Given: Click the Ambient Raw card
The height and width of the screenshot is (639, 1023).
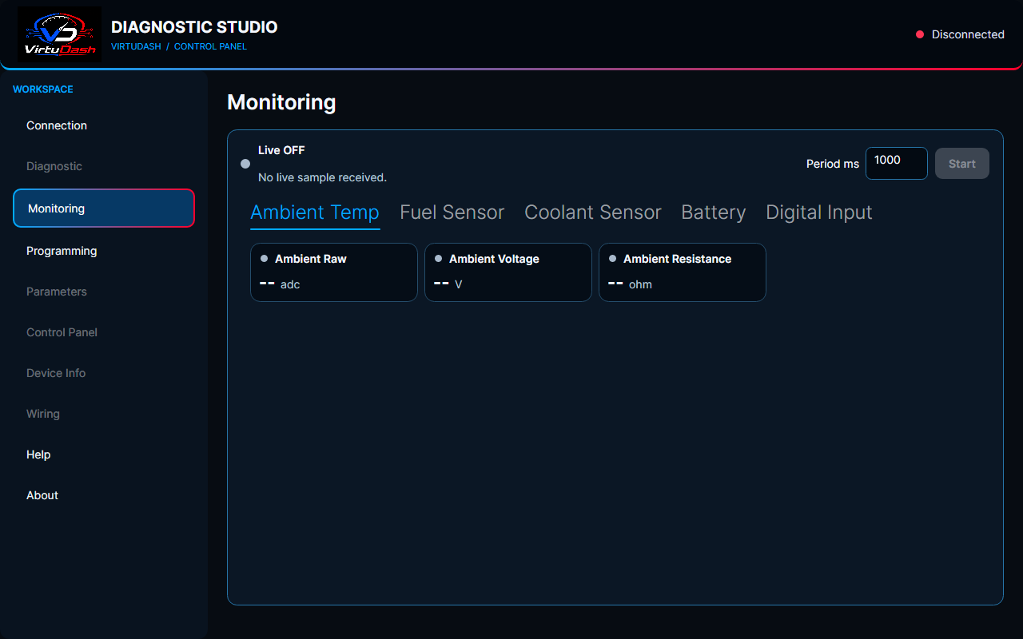Looking at the screenshot, I should pos(334,272).
